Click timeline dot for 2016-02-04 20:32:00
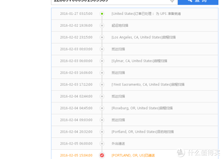This screenshot has width=222, height=159. click(102, 132)
